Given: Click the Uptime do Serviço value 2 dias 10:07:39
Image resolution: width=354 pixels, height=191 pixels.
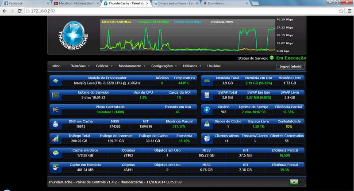Looking at the screenshot, I should 254,112.
